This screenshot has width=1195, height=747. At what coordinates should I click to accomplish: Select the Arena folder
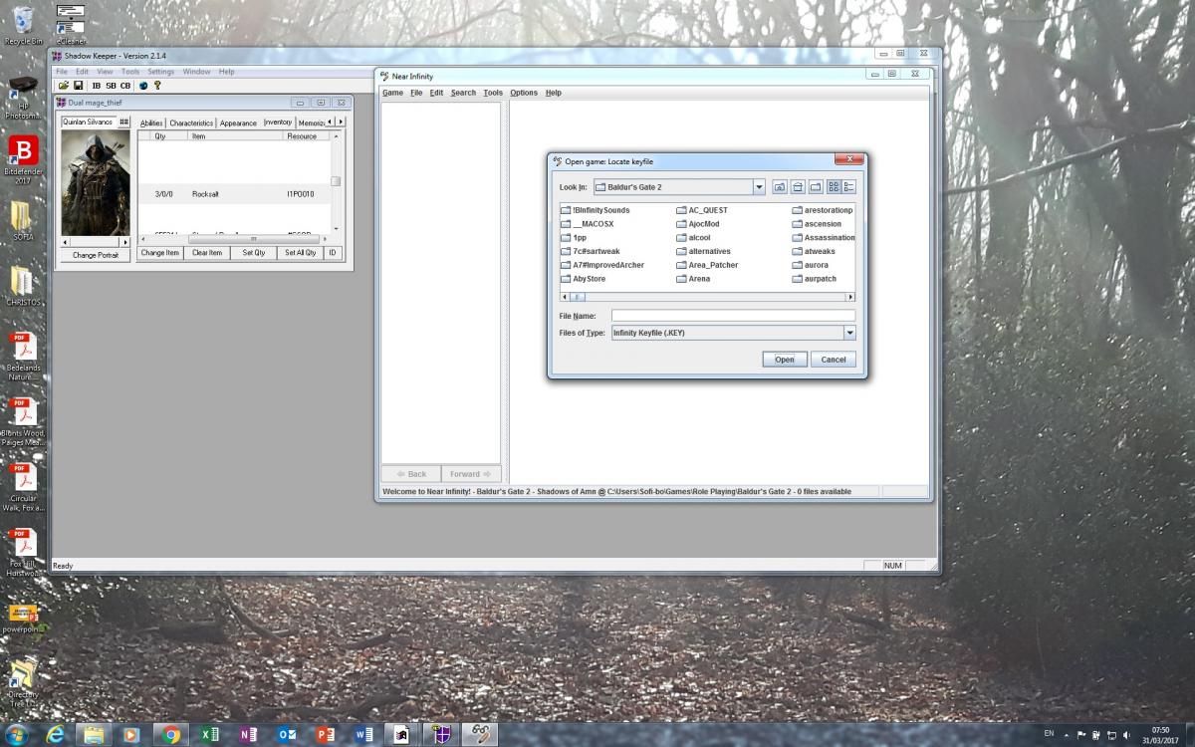coord(693,279)
